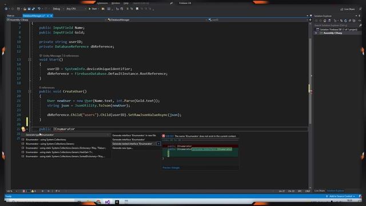
Task: Close the DatabaseManager.cs tab
Action: tap(51, 15)
